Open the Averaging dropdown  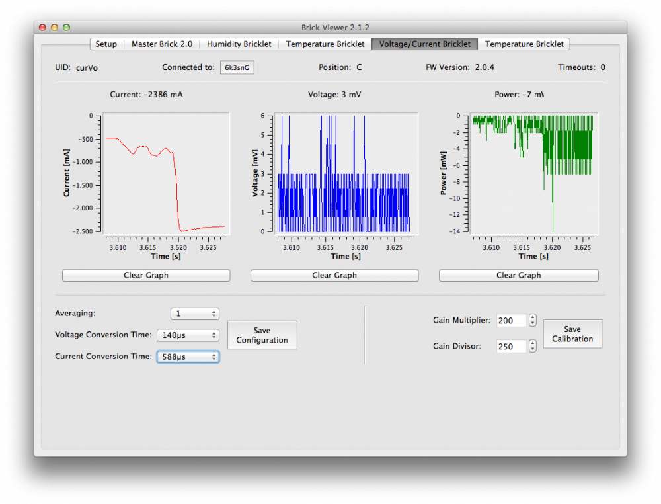click(x=194, y=314)
